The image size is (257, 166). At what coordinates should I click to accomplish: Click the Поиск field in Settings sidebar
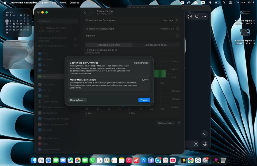coord(58,21)
